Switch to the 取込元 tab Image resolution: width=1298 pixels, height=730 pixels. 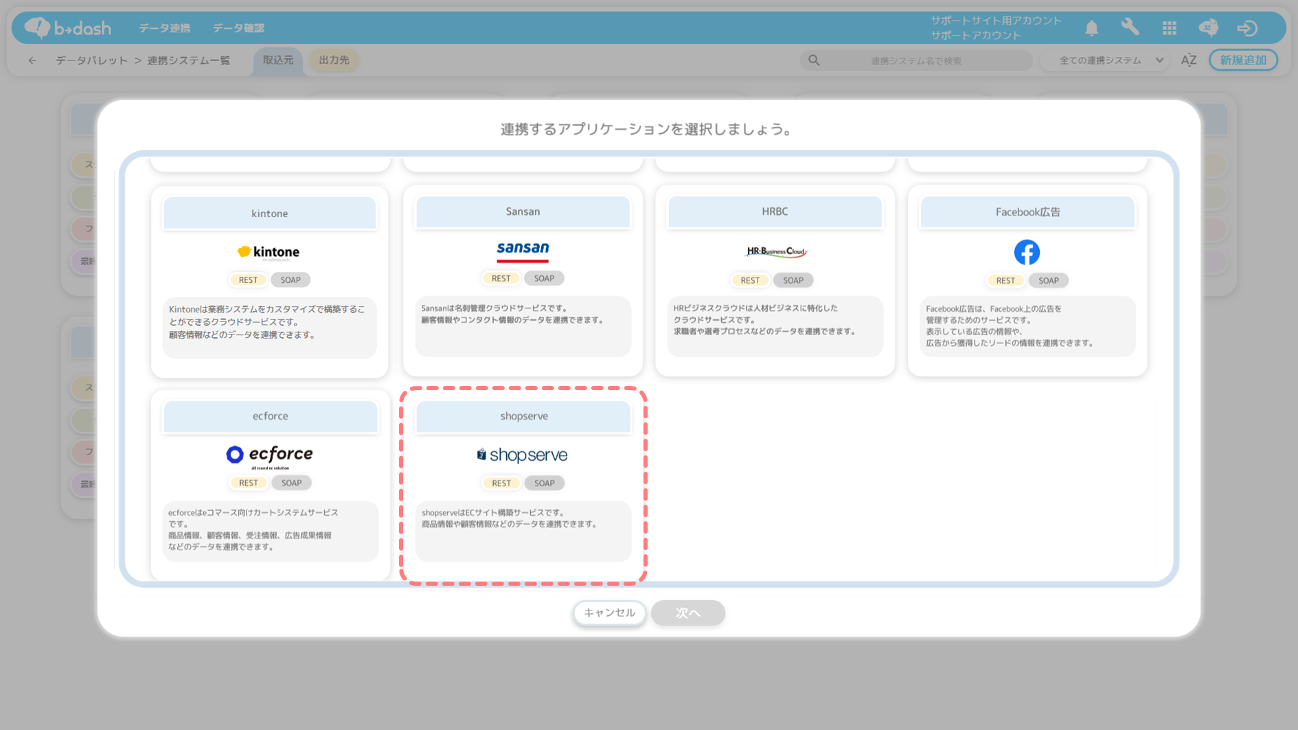click(278, 60)
